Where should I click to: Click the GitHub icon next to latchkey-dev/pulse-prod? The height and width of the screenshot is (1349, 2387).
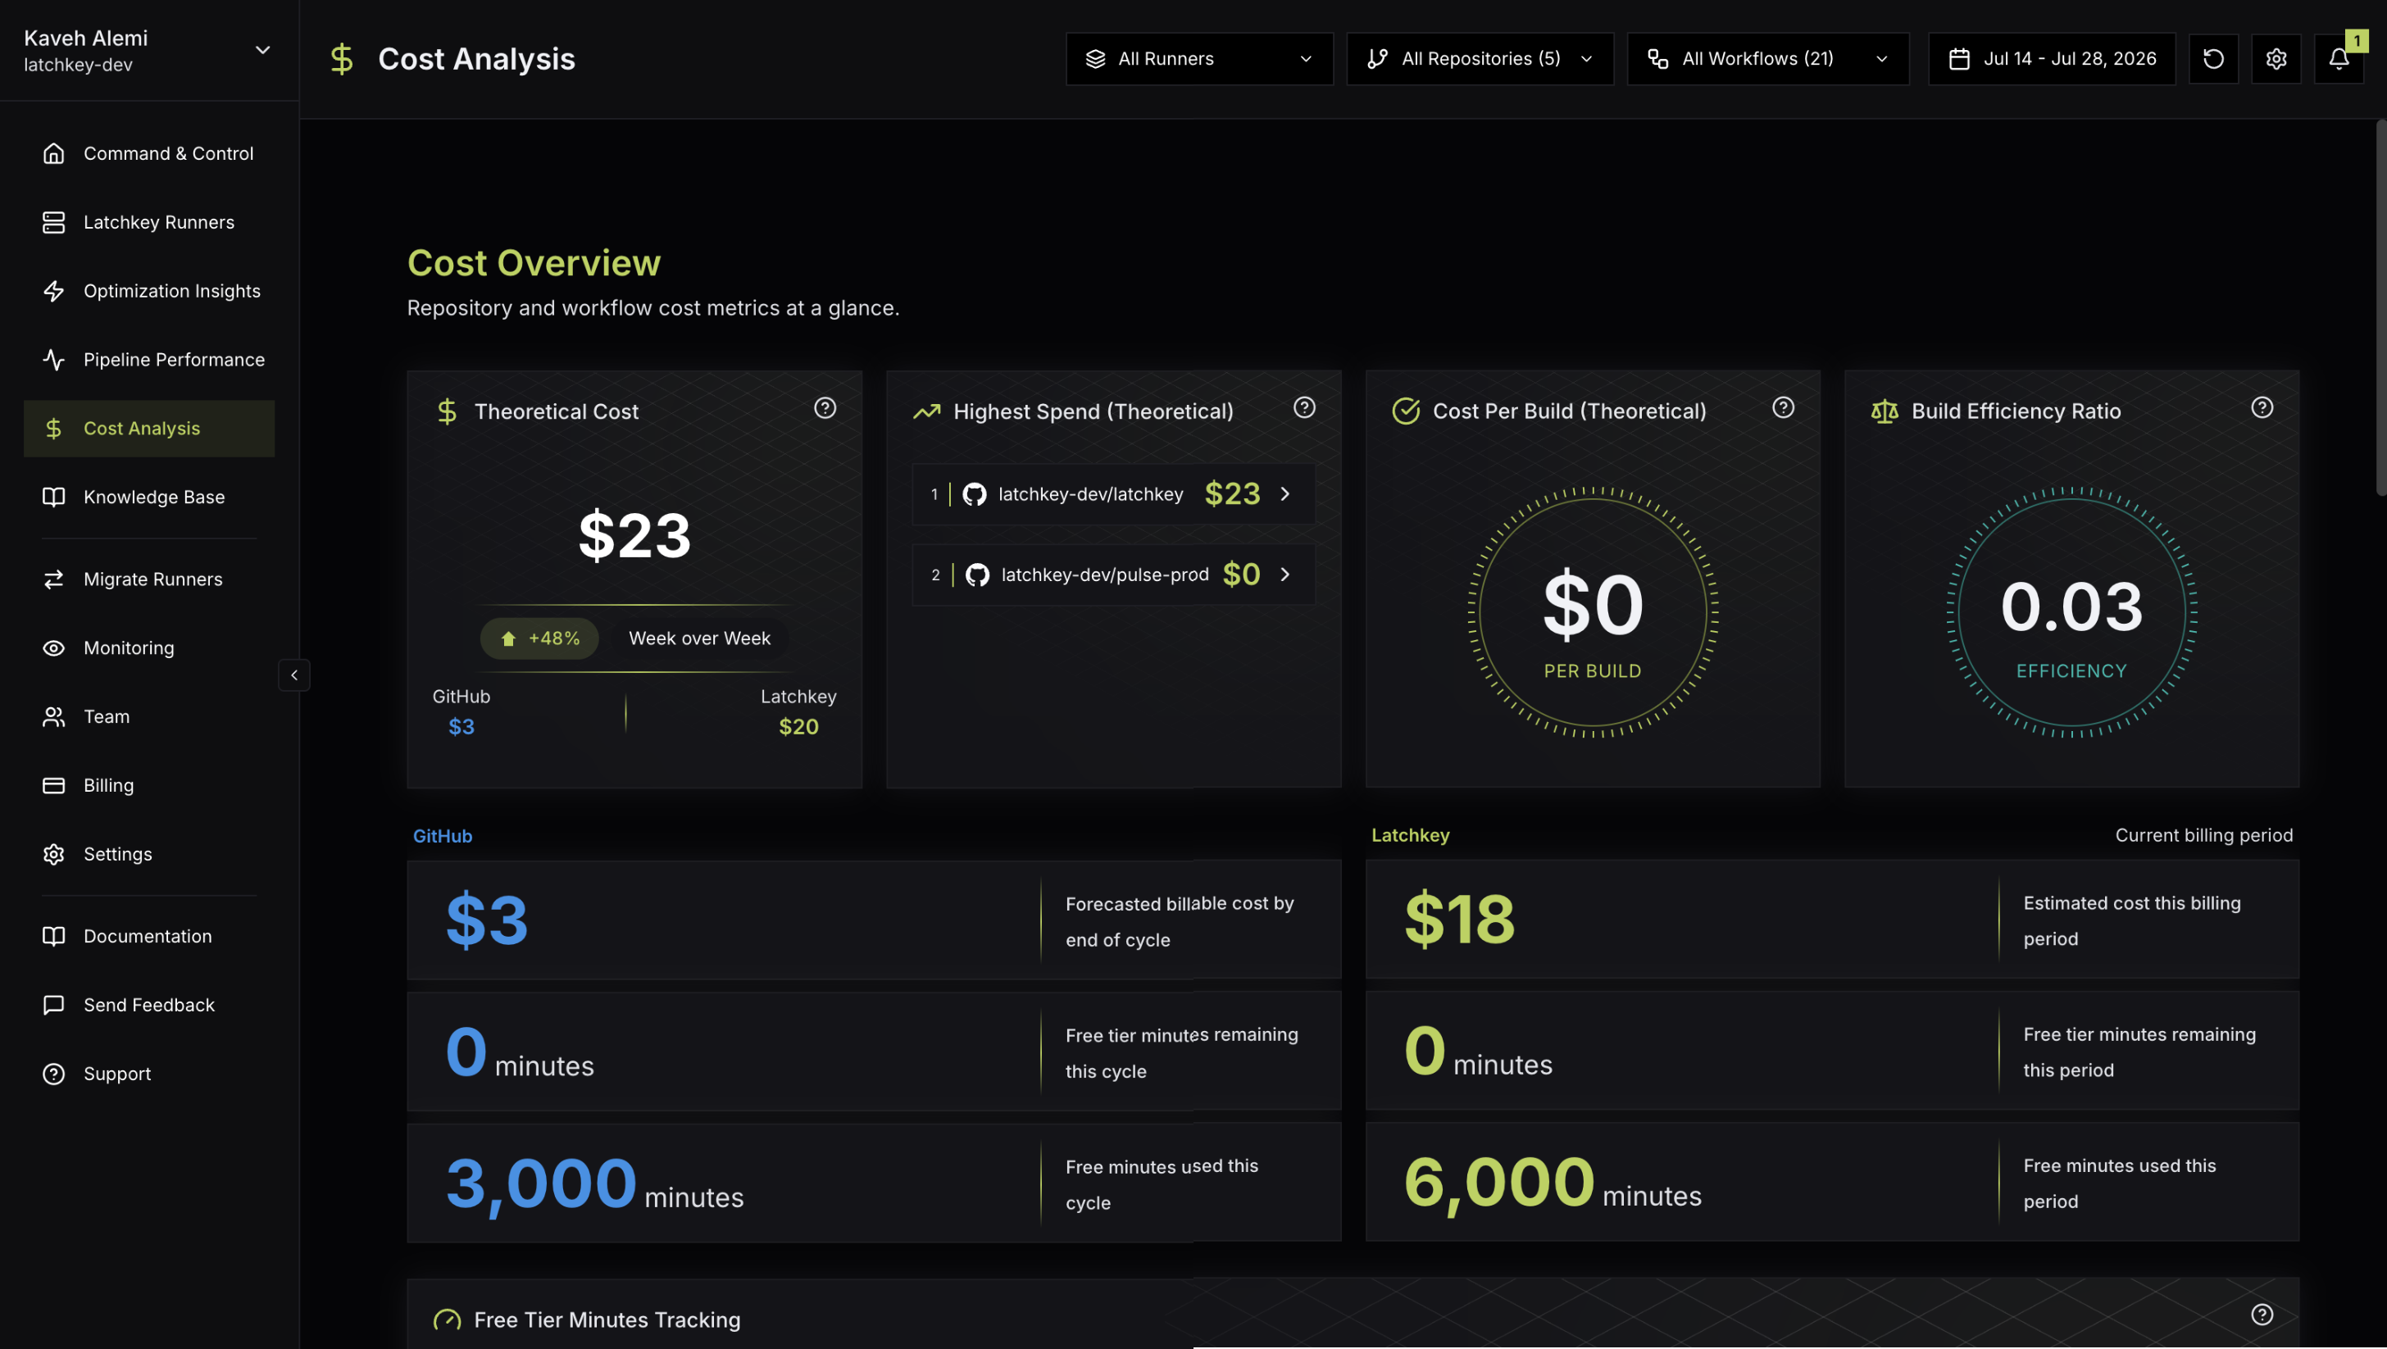tap(976, 575)
